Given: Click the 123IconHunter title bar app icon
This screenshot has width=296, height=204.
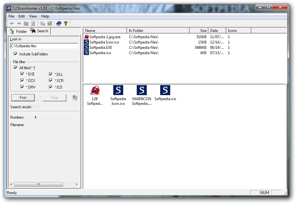Looking at the screenshot, I should coord(9,8).
